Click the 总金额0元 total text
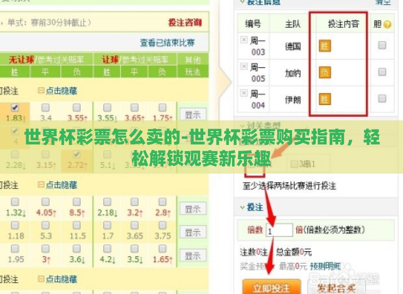403x294 pixels. (x=294, y=252)
